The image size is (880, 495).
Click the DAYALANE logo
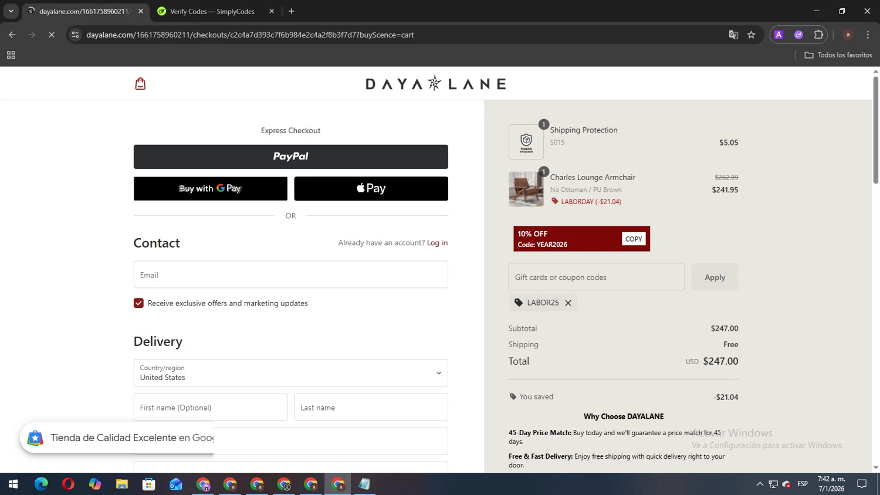pyautogui.click(x=435, y=83)
